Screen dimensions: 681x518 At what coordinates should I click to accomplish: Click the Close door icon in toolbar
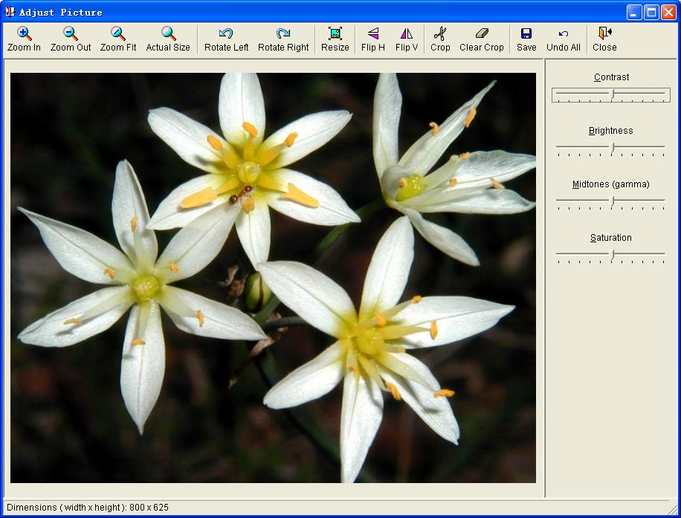[604, 34]
